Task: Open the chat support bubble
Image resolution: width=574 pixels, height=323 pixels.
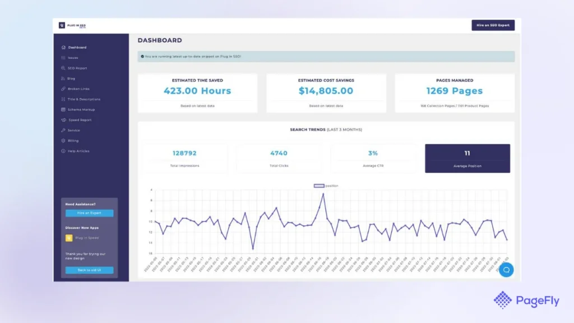Action: pos(506,270)
